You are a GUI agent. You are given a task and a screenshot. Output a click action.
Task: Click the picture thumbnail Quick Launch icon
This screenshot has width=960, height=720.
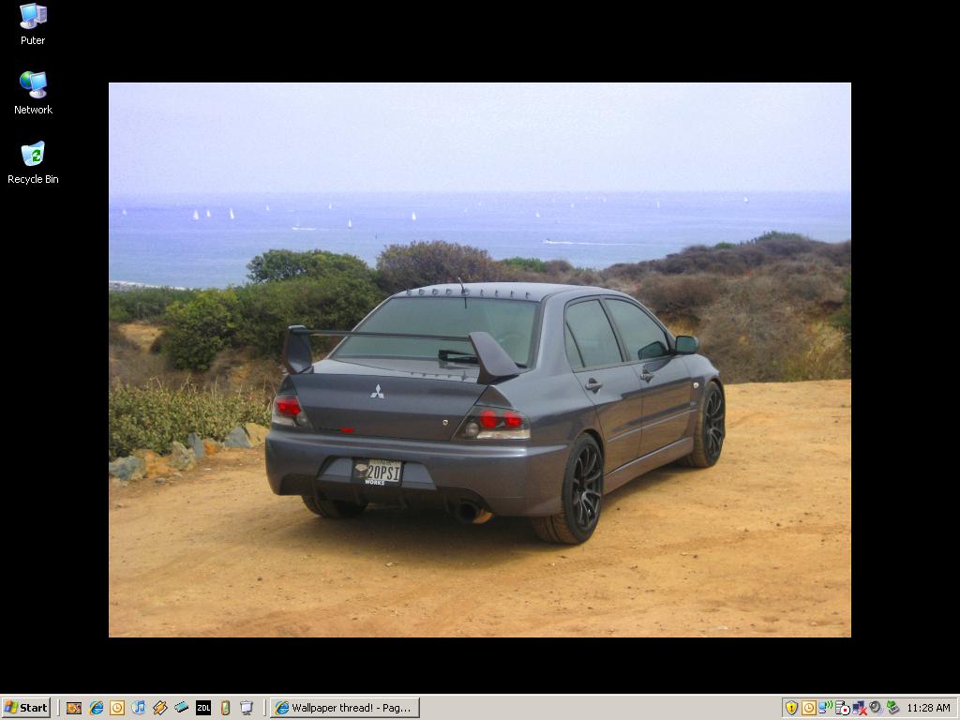[x=74, y=708]
